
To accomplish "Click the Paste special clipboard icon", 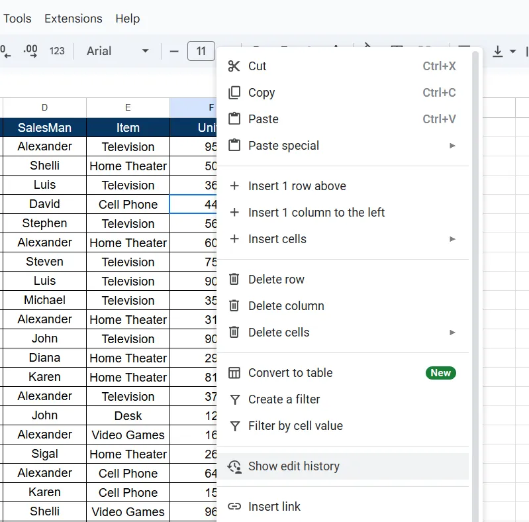I will [x=234, y=146].
